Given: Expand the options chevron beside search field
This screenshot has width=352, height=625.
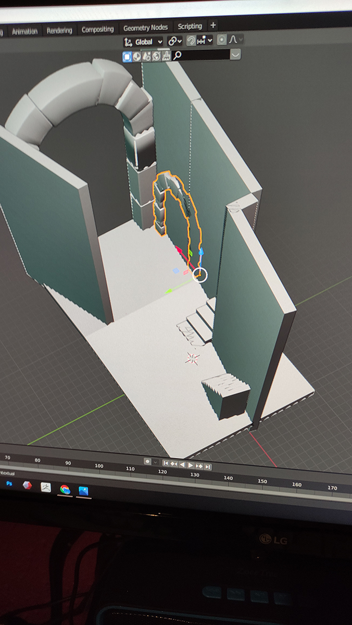Looking at the screenshot, I should coord(235,54).
